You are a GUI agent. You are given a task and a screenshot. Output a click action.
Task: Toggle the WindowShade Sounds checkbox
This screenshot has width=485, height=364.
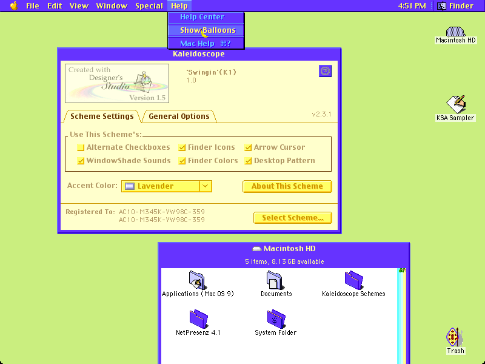pos(81,161)
